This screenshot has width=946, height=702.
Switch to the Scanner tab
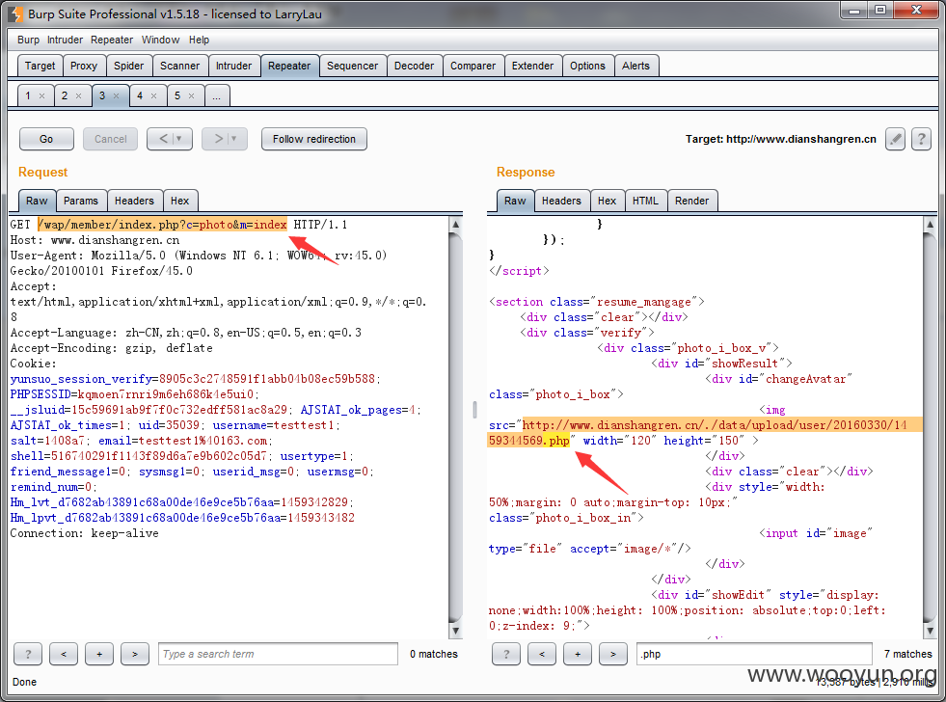coord(179,66)
